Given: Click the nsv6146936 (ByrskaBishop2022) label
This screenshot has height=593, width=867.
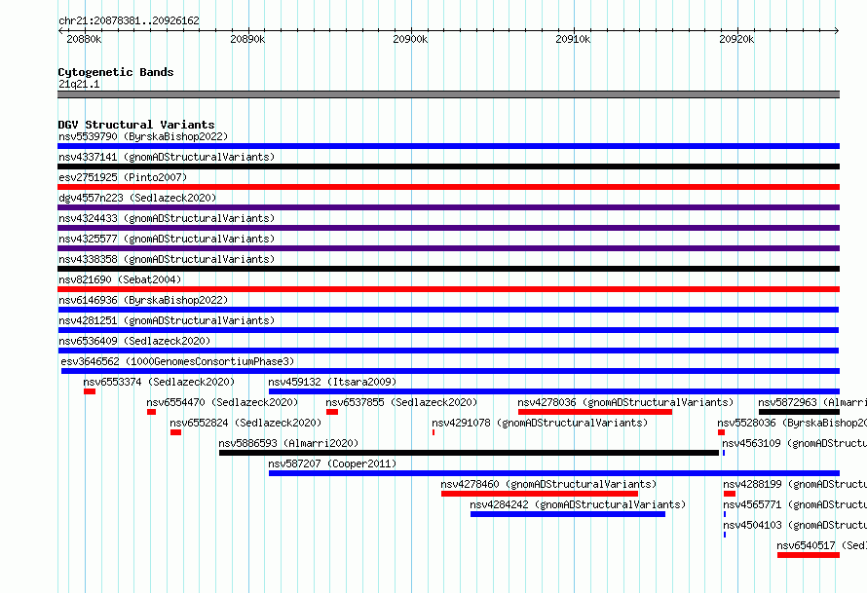Looking at the screenshot, I should (143, 300).
